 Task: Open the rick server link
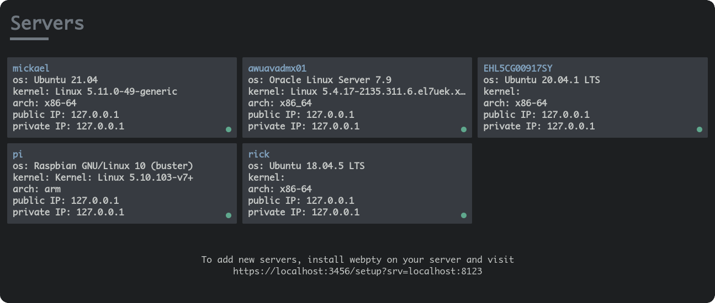[x=259, y=154]
